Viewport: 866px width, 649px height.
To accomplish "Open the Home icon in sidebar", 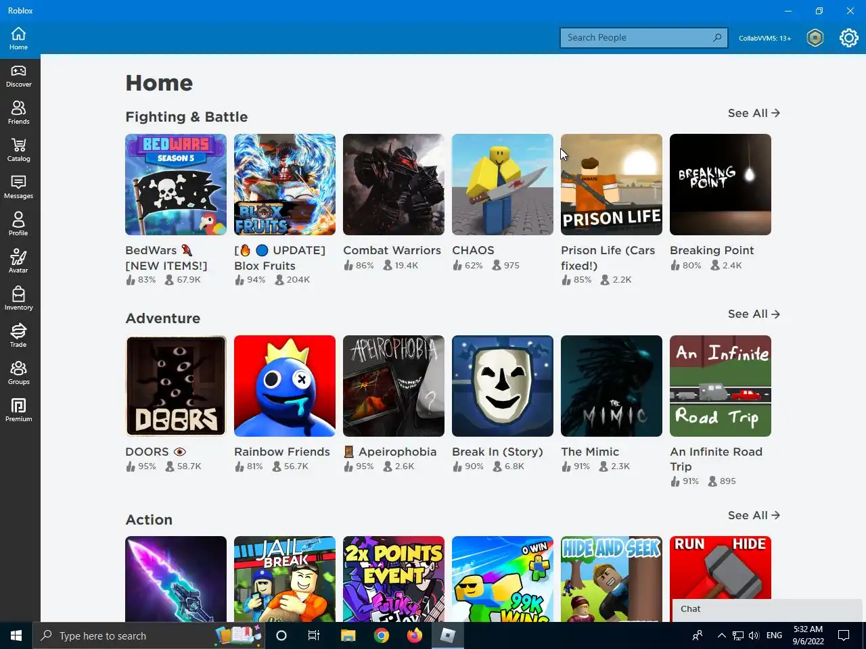I will click(x=18, y=39).
